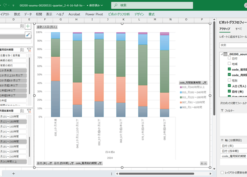Click the search magnifier icon in title bar
Screen dimensions: 247x177
pyautogui.click(x=116, y=5)
